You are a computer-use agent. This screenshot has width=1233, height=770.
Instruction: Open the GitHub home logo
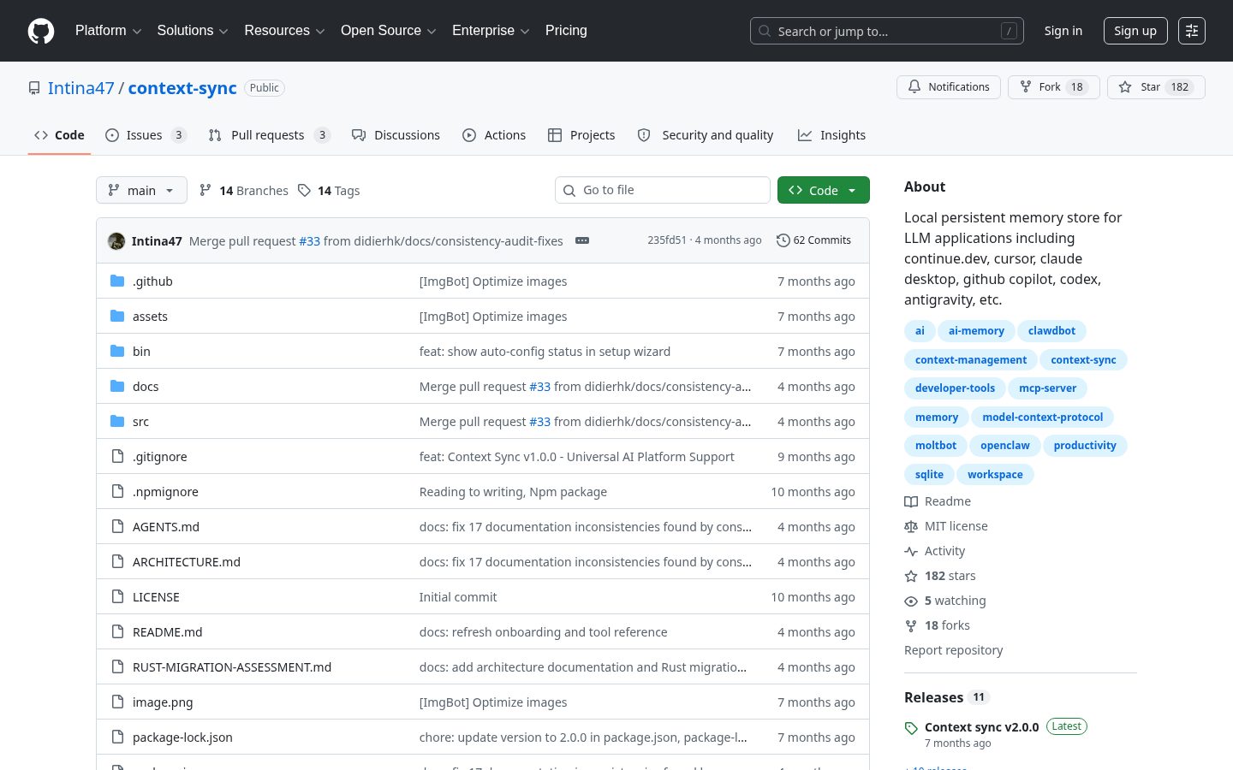pos(41,31)
